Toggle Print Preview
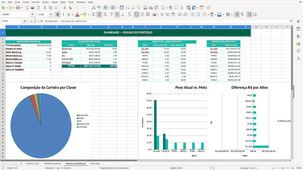This screenshot has width=303, height=170. click(x=39, y=8)
